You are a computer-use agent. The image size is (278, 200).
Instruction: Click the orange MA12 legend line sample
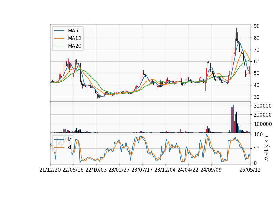pyautogui.click(x=59, y=38)
